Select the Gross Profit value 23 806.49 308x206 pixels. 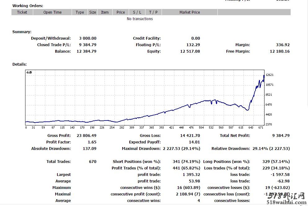click(87, 136)
